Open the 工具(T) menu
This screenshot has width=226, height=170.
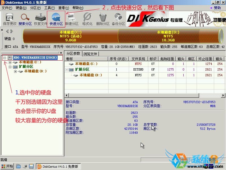[49, 8]
